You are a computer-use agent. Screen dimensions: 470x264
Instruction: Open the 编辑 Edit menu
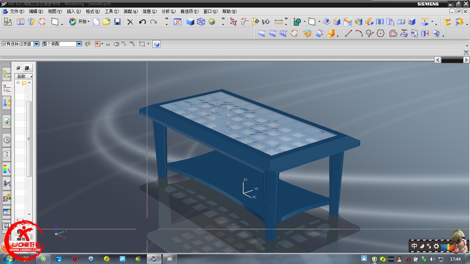point(36,11)
